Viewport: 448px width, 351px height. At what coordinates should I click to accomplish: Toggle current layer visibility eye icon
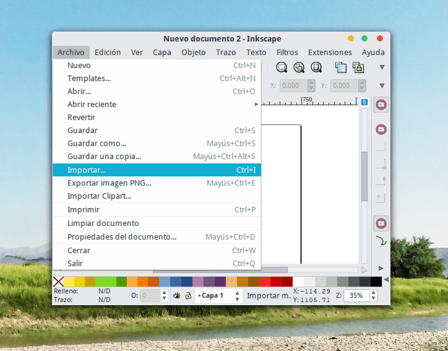click(x=177, y=296)
